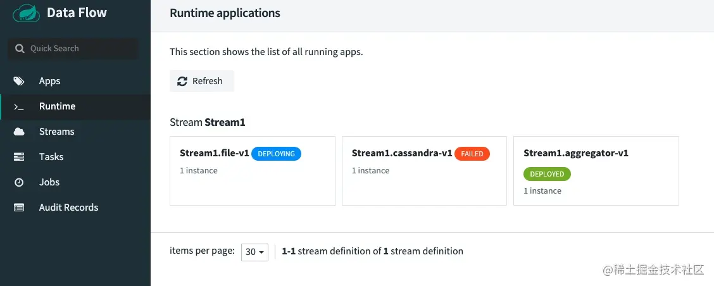The width and height of the screenshot is (714, 286).
Task: Click the Spring Data Flow leaf logo
Action: (x=26, y=13)
